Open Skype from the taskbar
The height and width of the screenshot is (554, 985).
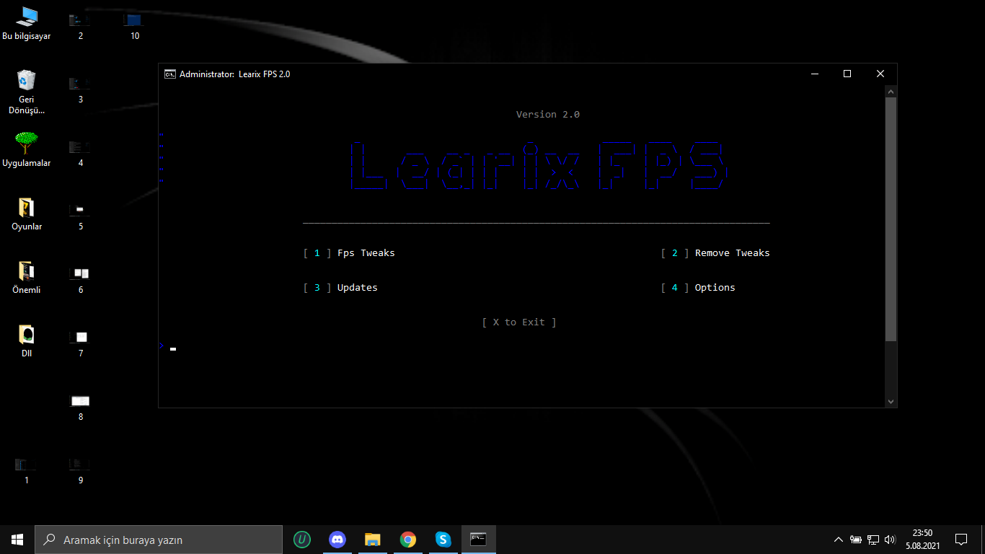pyautogui.click(x=443, y=540)
